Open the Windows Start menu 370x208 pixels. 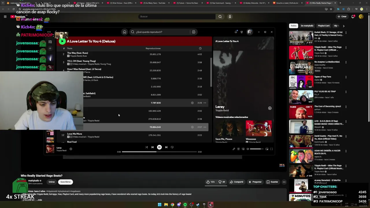coord(160,205)
